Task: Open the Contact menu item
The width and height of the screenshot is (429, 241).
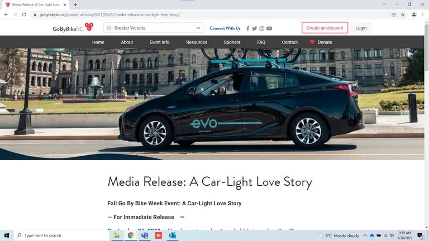Action: (290, 42)
